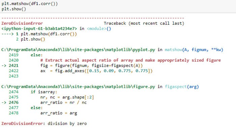Click line number 2422 in the traceback
The image size is (236, 128).
[13, 71]
